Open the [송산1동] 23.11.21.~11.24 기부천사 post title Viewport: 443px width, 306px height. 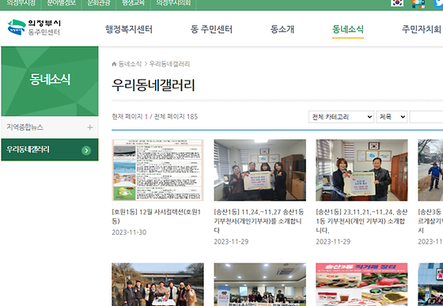coord(362,221)
